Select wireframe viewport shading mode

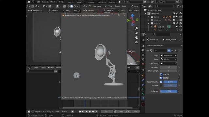[69, 6]
